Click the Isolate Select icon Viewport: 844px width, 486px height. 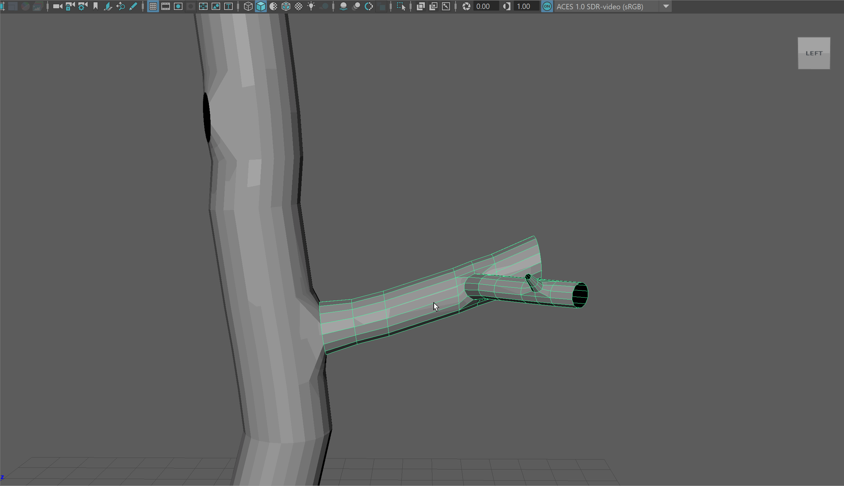point(401,6)
